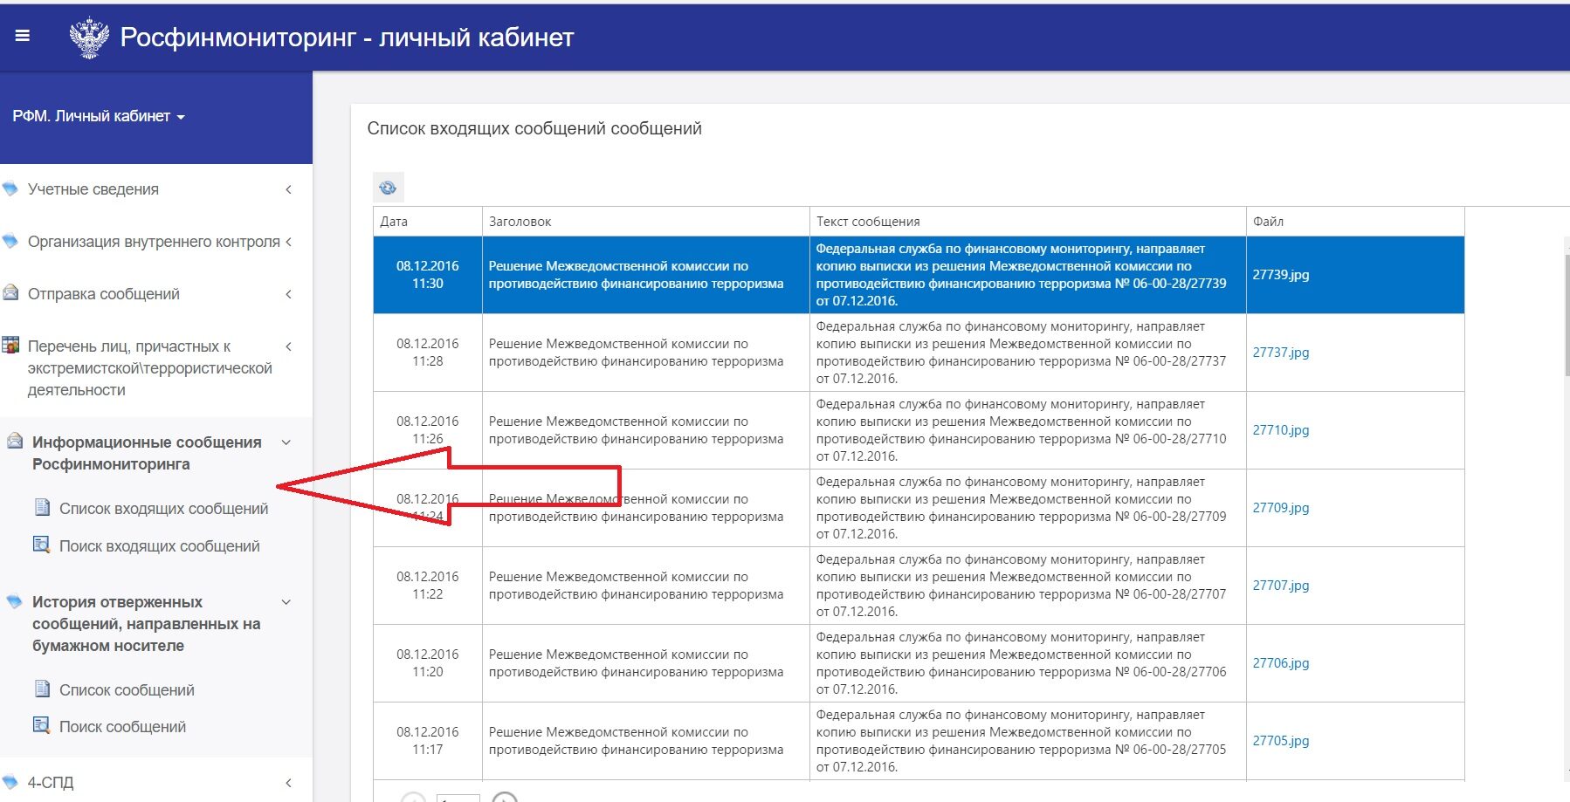Click the Перечень лиц list icon
This screenshot has width=1570, height=802.
pyautogui.click(x=10, y=346)
